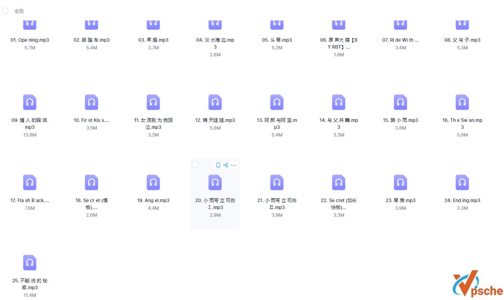The height and width of the screenshot is (300, 504).
Task: Click audio icon of 18. Secret (慢板) file
Action: [92, 182]
